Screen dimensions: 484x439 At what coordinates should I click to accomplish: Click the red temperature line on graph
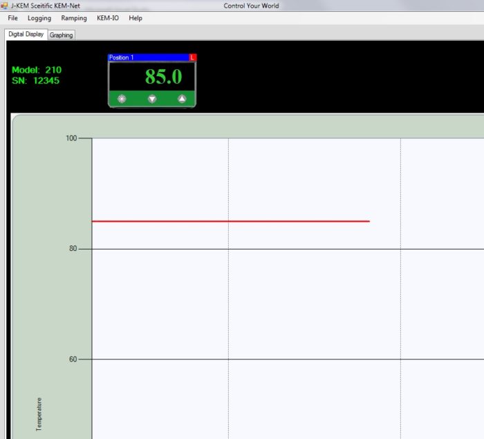coord(230,221)
